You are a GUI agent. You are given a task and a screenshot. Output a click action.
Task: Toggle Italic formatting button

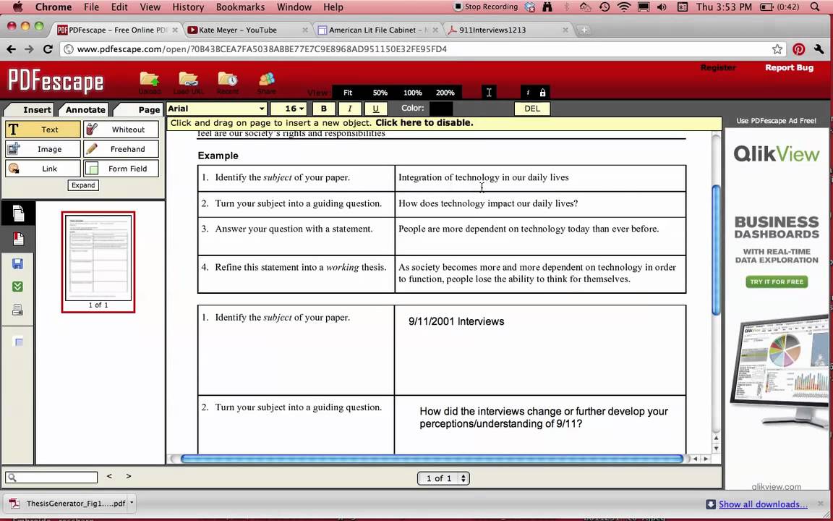pos(349,109)
